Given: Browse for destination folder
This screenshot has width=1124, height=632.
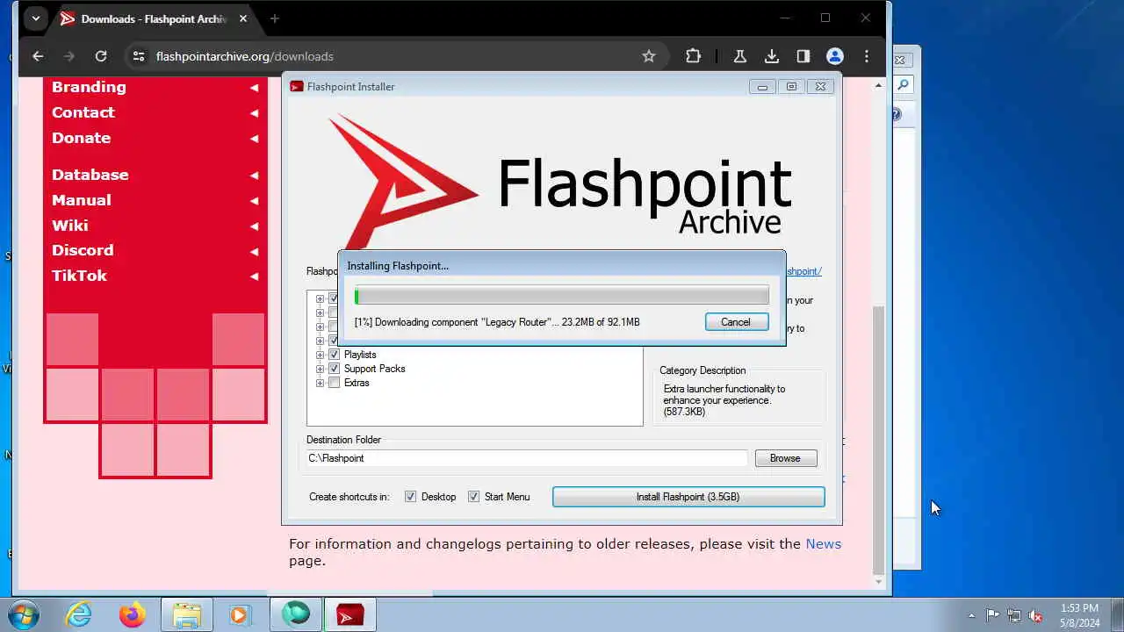Looking at the screenshot, I should click(x=786, y=458).
